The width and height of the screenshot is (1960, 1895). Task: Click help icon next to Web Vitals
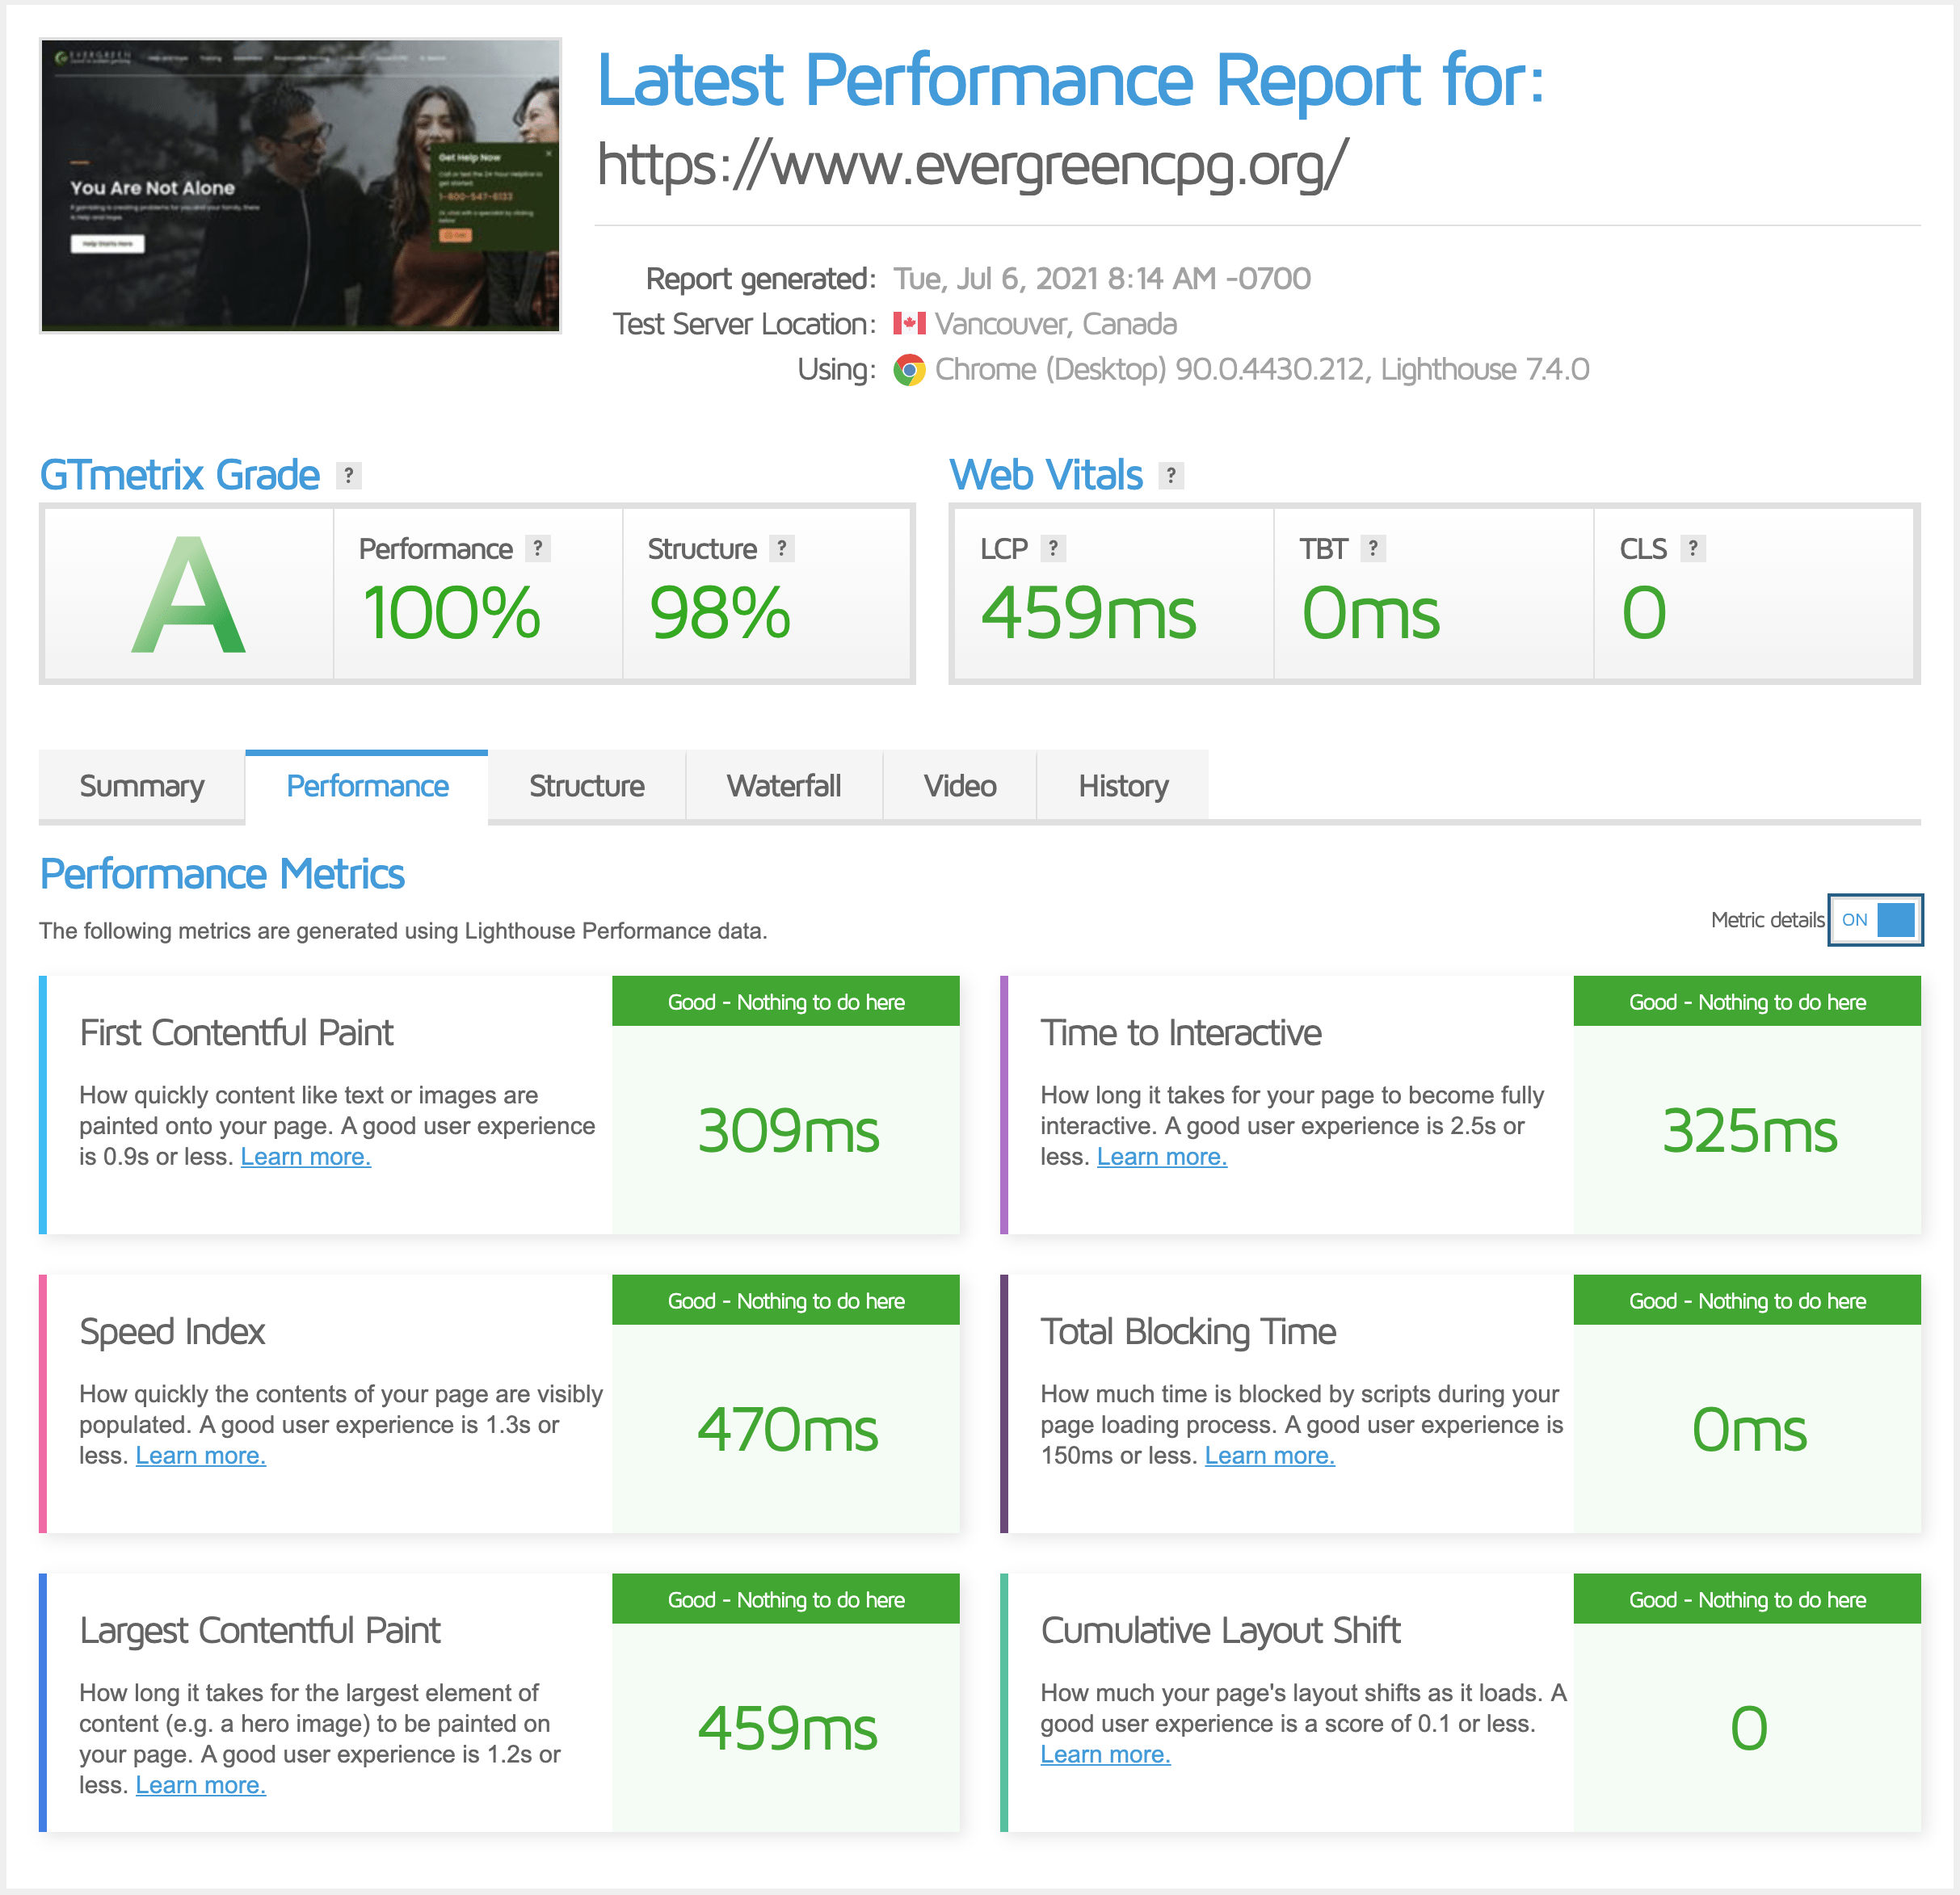pos(1171,476)
